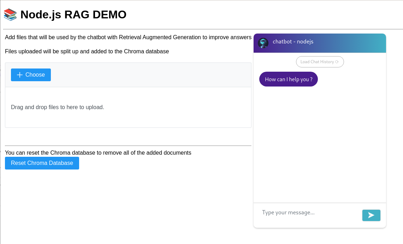Click the drag and drop upload area
The image size is (403, 244).
(x=128, y=107)
